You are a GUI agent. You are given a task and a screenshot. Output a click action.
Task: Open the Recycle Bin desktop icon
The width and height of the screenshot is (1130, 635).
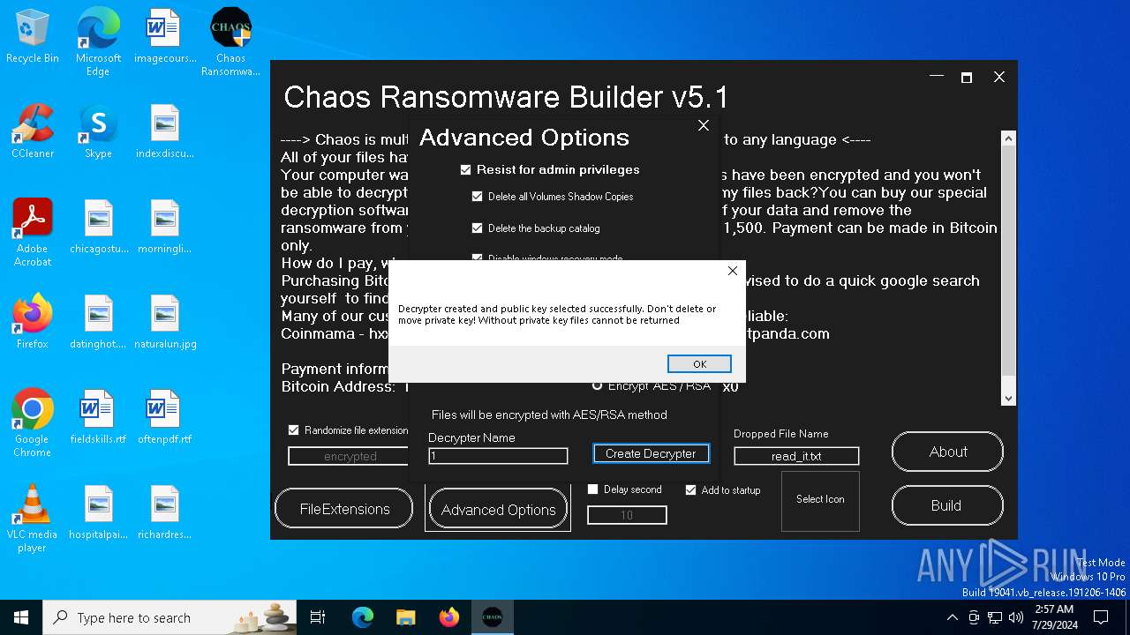[33, 36]
